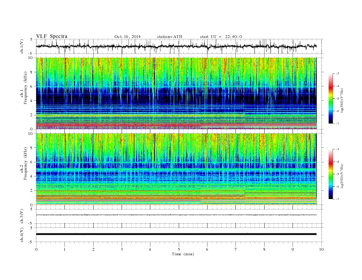Click the "8" kHz tick on ch.1 spectrogram

tap(32, 72)
